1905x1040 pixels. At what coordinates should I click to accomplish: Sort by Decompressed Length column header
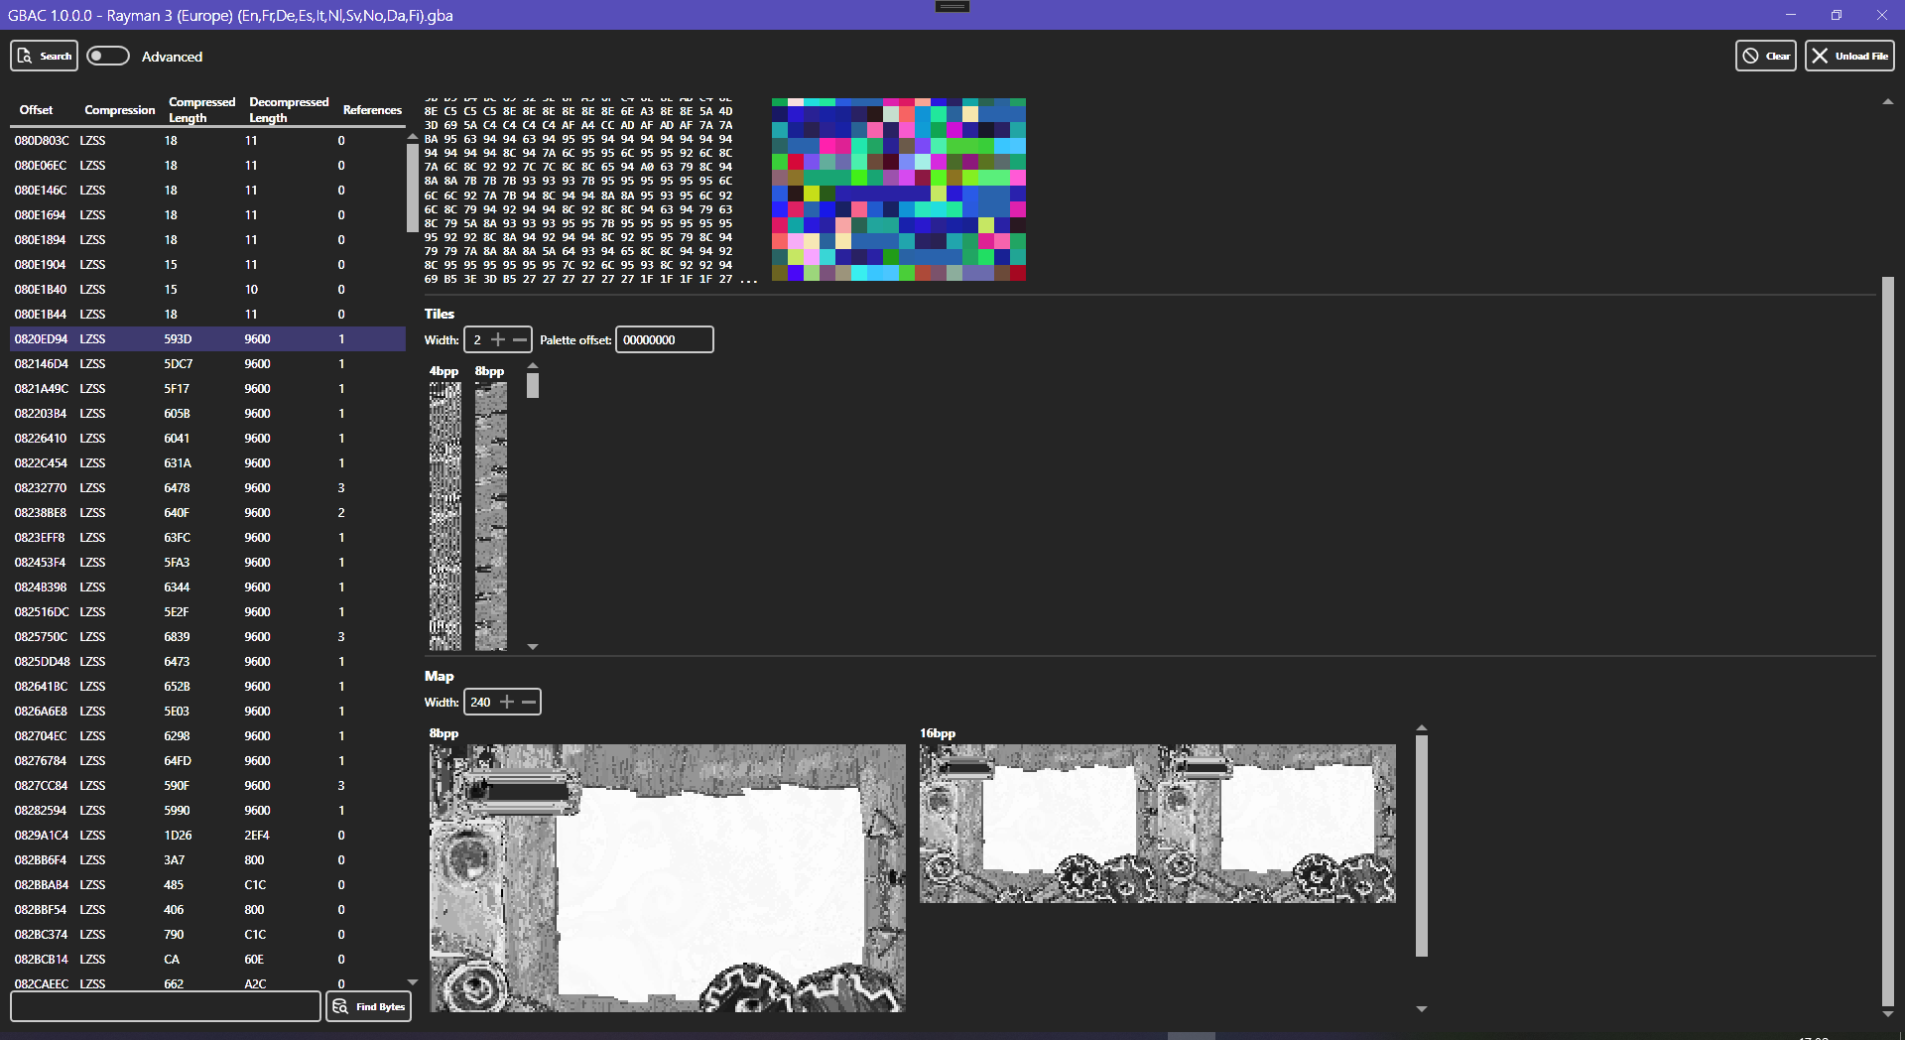coord(289,110)
